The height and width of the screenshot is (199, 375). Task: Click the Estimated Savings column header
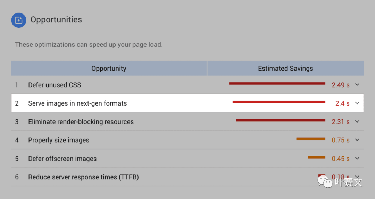(x=285, y=69)
